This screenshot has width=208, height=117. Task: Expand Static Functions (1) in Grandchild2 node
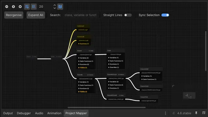pos(149,79)
